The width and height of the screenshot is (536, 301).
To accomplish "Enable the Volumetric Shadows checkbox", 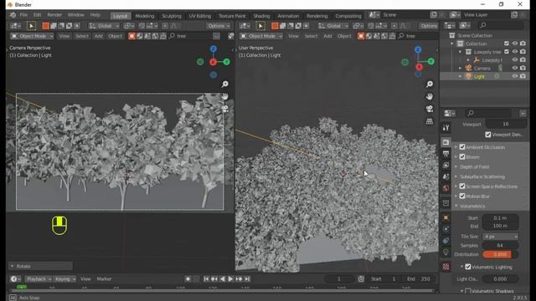I will pos(468,291).
